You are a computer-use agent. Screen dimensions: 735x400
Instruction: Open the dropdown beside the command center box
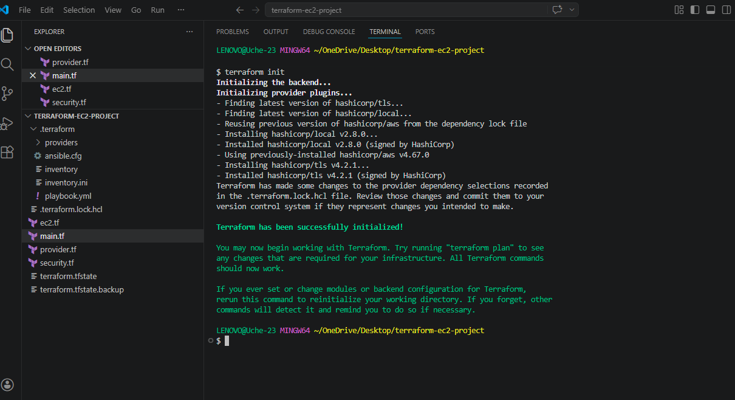(x=572, y=10)
